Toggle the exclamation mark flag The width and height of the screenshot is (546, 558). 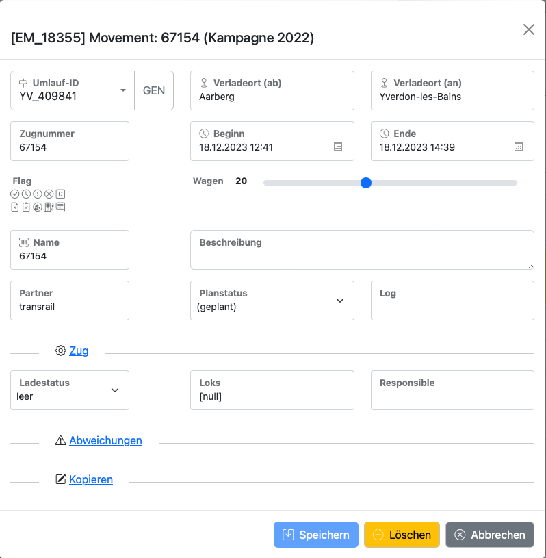(38, 194)
